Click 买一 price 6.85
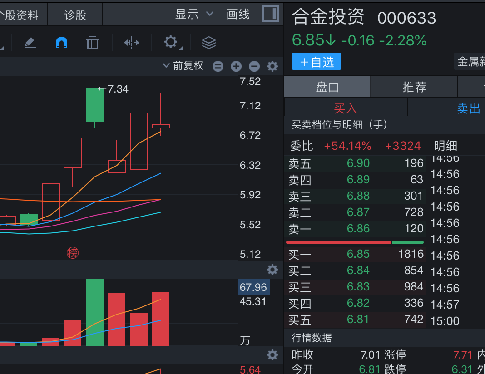The width and height of the screenshot is (485, 374). pyautogui.click(x=358, y=254)
